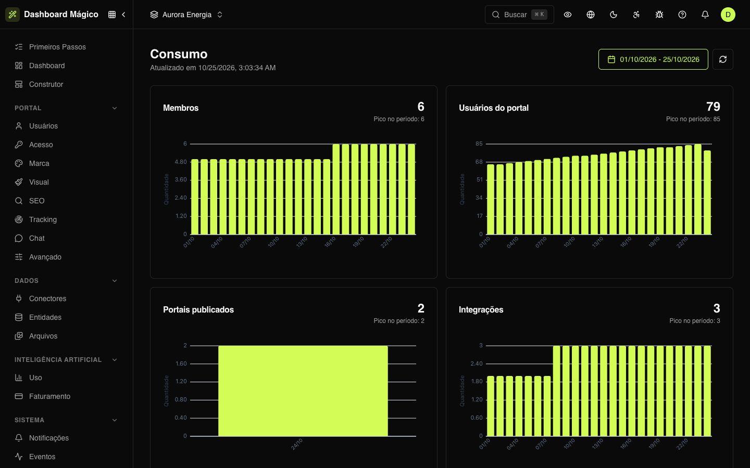Screen dimensions: 750x468
Task: View AI Uso page
Action: coord(66,378)
